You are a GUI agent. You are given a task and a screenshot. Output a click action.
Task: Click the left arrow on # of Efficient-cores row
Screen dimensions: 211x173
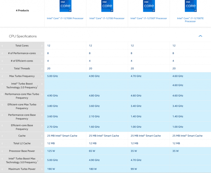2,61
